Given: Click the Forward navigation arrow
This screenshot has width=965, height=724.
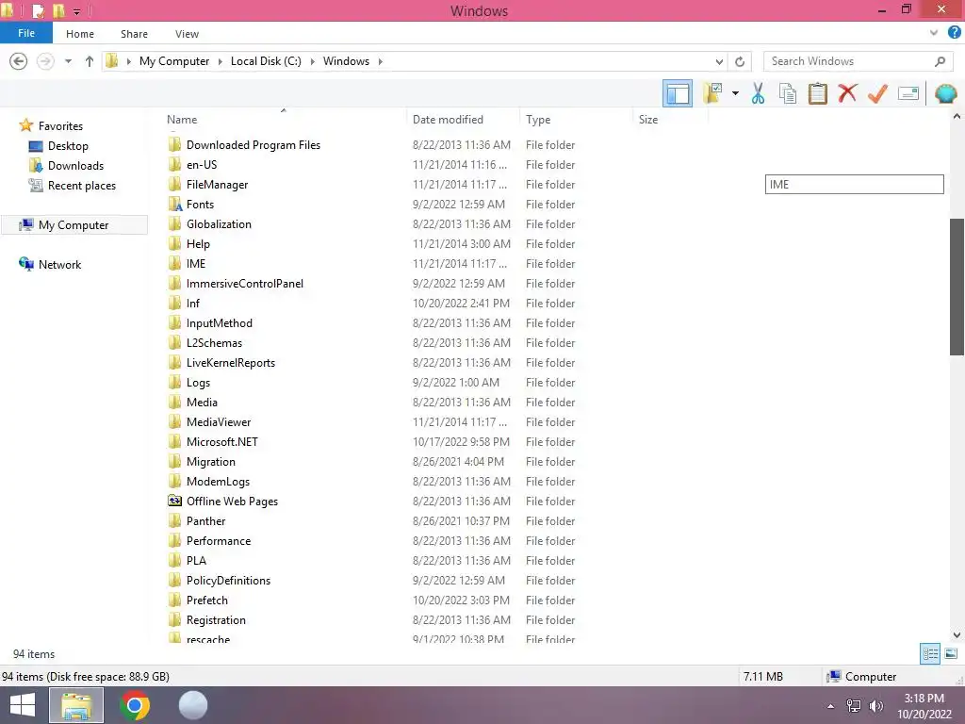Looking at the screenshot, I should [45, 61].
